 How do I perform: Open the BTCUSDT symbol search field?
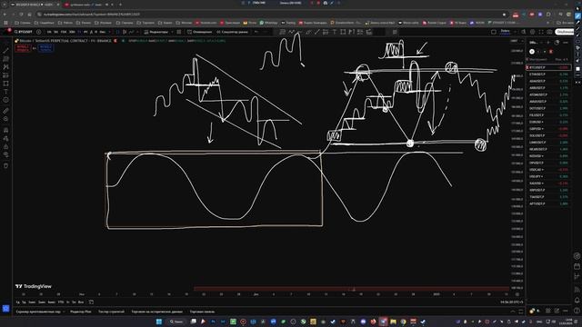pyautogui.click(x=24, y=32)
